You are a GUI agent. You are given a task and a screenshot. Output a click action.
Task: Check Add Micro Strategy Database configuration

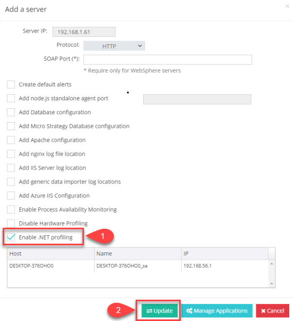(11, 126)
